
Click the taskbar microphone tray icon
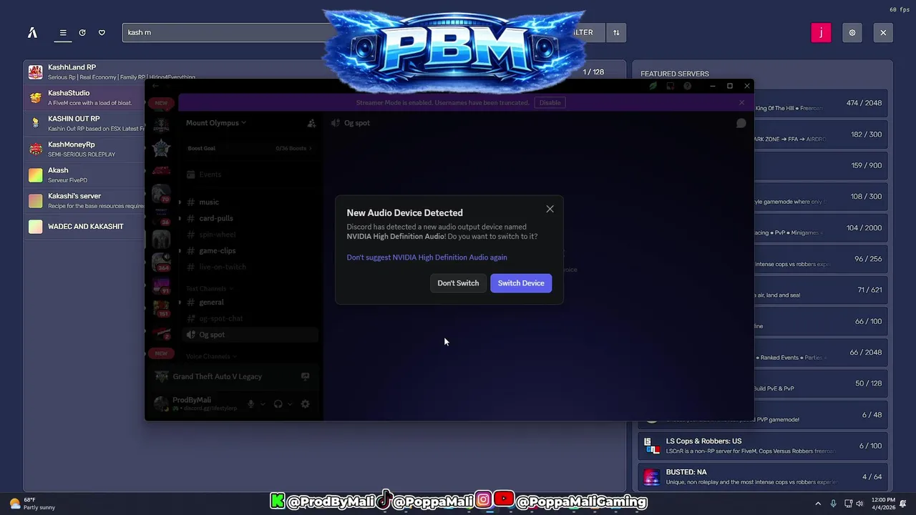(x=833, y=504)
